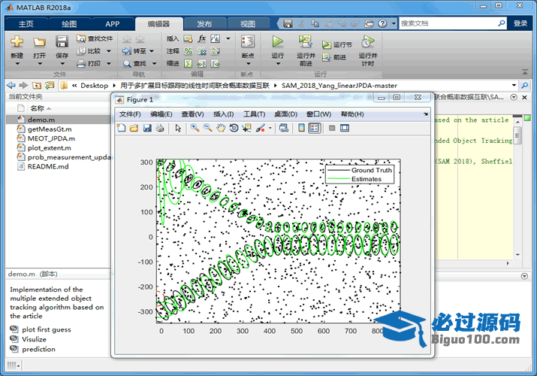The image size is (537, 376).
Task: Click the 打开 (Open) folder icon
Action: [x=39, y=42]
